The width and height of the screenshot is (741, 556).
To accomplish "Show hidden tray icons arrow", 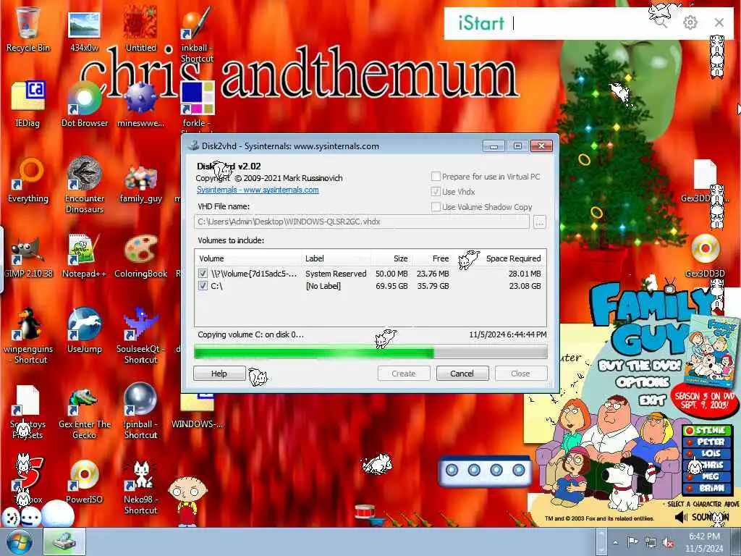I will (x=615, y=542).
